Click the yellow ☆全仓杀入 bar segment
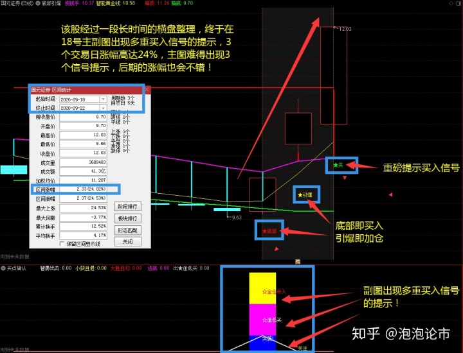This screenshot has width=463, height=353. click(262, 288)
